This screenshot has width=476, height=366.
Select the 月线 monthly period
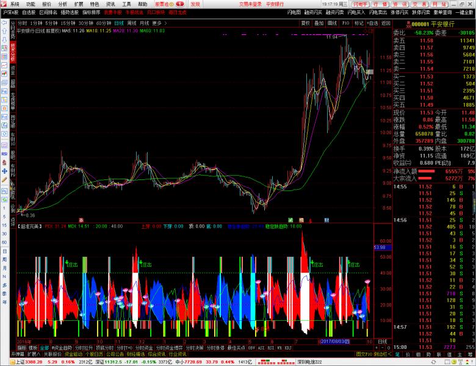pos(145,23)
